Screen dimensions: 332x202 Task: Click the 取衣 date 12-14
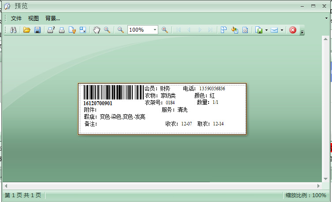(x=218, y=124)
